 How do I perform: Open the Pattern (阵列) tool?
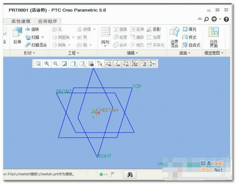point(105,36)
